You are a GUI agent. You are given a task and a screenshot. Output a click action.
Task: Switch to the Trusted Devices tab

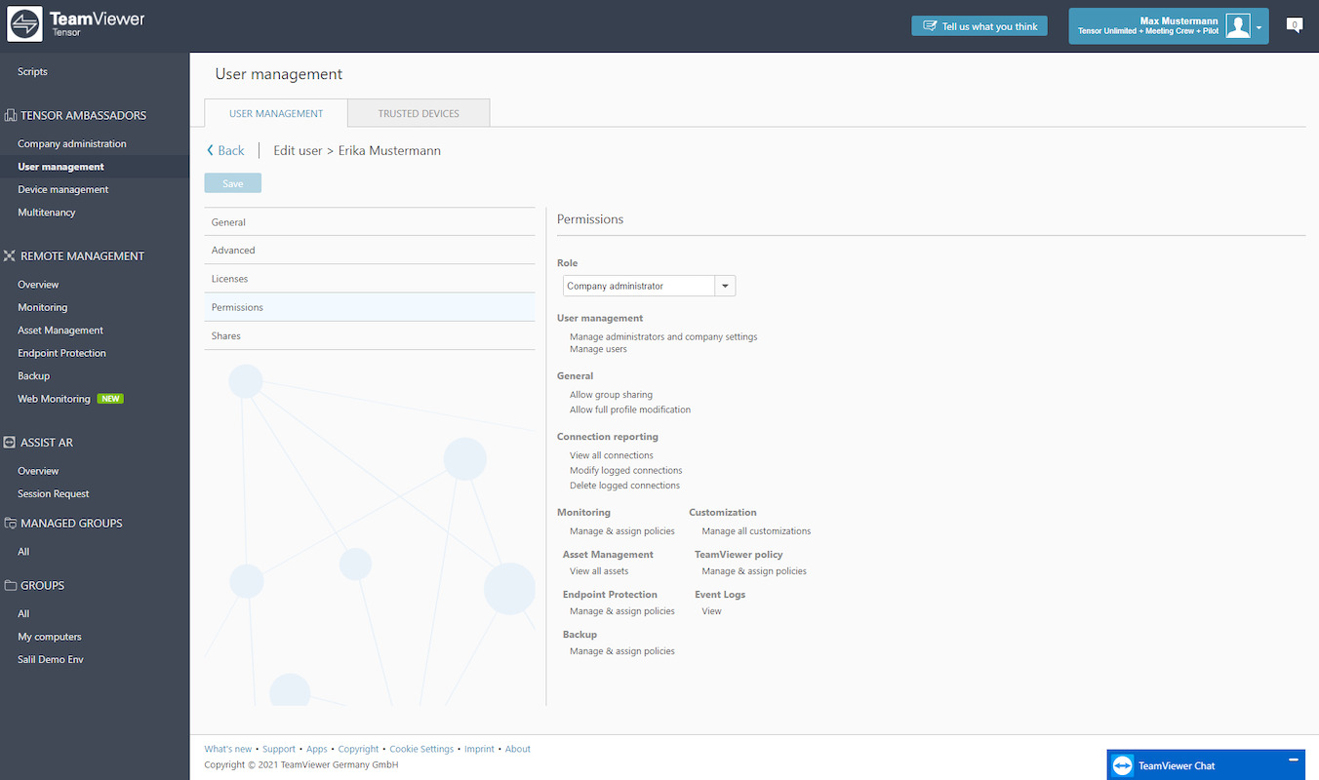(419, 113)
